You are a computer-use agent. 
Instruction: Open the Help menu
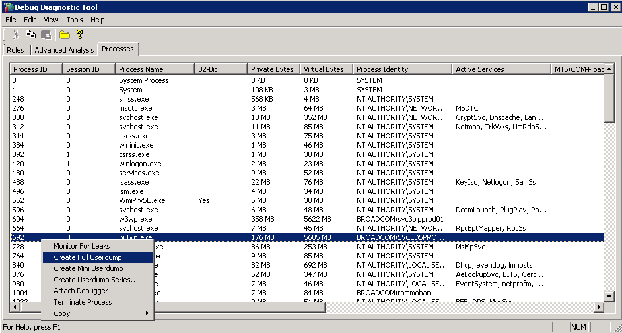pos(97,20)
